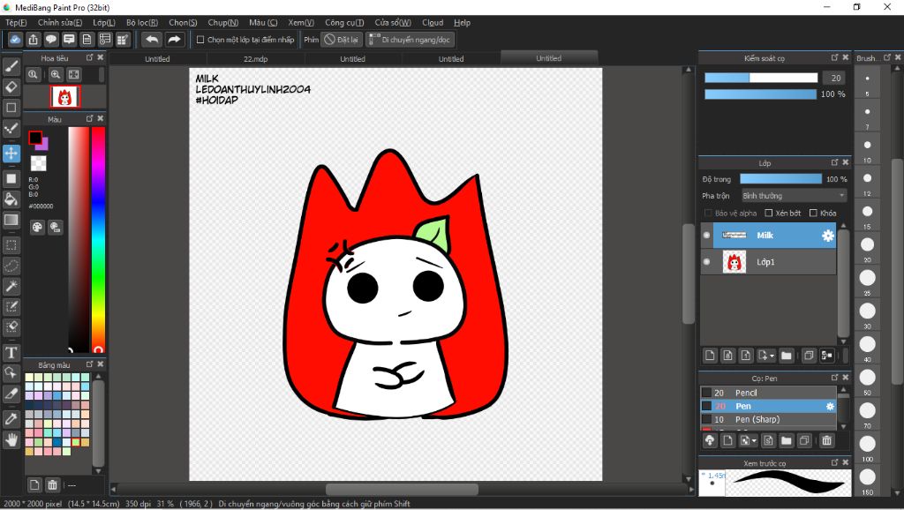The height and width of the screenshot is (510, 904).
Task: Zoom out using navigator magnifier icon
Action: (x=33, y=74)
